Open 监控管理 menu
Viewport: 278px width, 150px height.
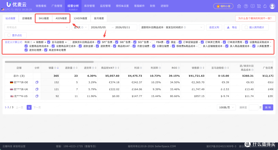point(105,6)
